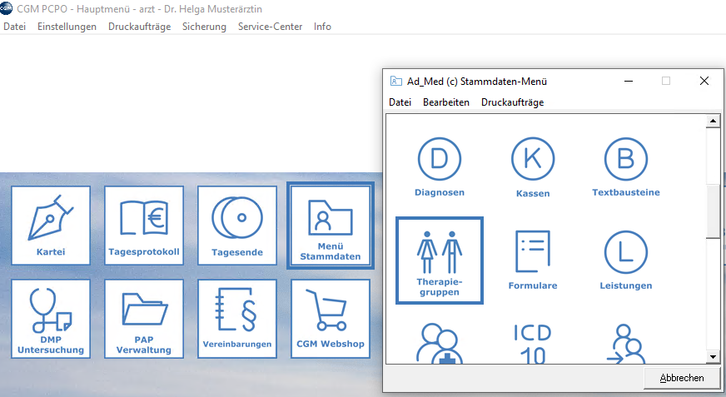726x397 pixels.
Task: Select the Therapiegruppen icon
Action: [x=440, y=260]
